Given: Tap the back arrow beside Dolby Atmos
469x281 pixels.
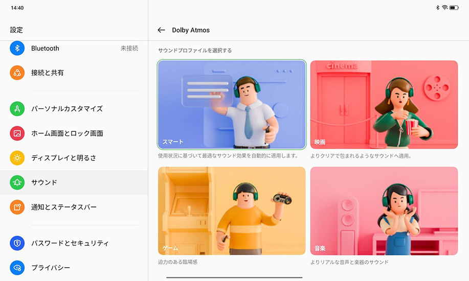Looking at the screenshot, I should pyautogui.click(x=161, y=30).
